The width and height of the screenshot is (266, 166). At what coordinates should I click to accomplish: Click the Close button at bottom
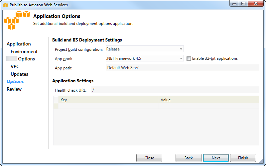[x=149, y=158]
